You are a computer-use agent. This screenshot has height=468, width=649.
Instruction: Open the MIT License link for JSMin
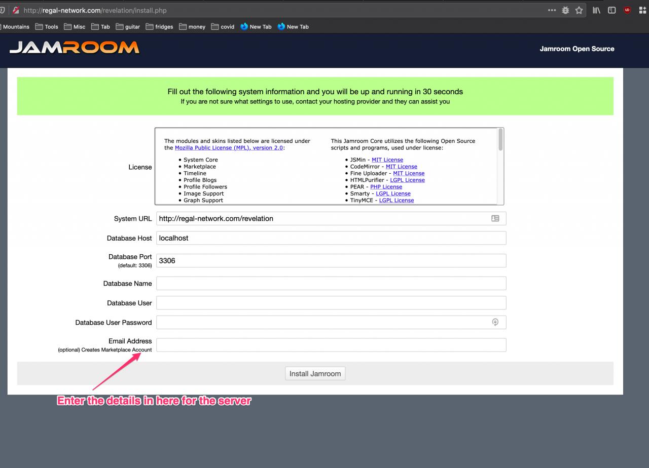pyautogui.click(x=387, y=160)
